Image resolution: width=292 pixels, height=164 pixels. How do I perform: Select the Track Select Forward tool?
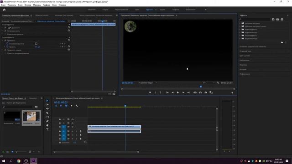pyautogui.click(x=47, y=105)
